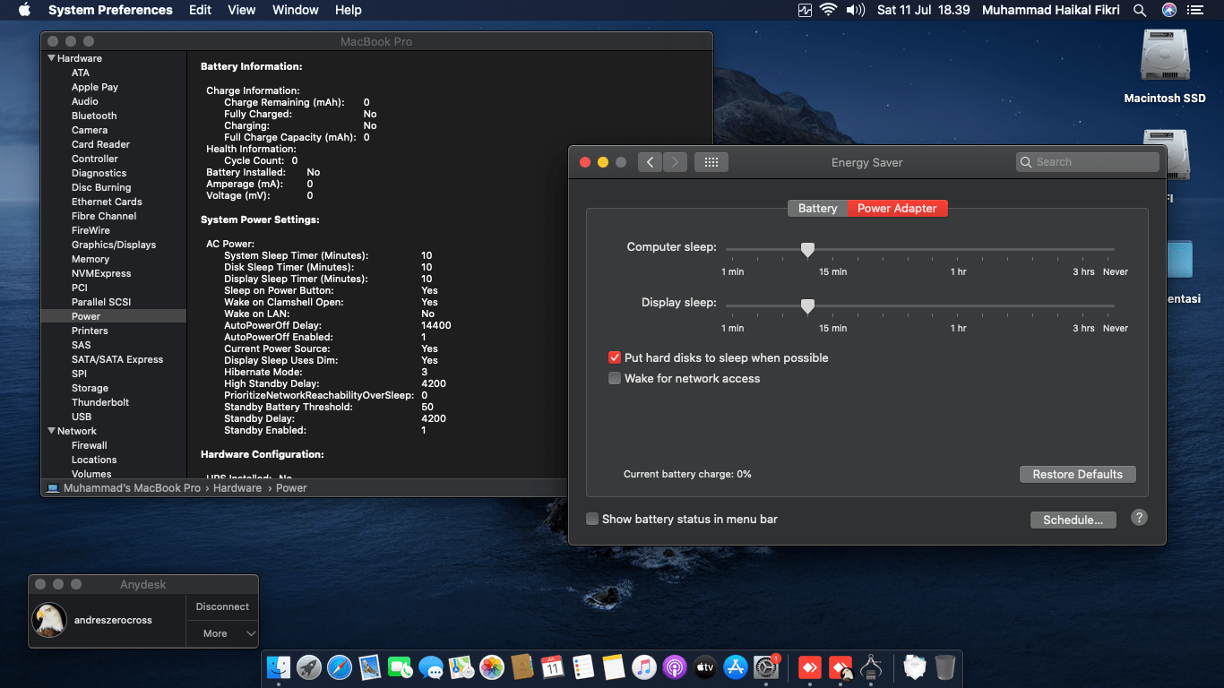
Task: Select Thunderbolt in the sidebar
Action: click(100, 402)
